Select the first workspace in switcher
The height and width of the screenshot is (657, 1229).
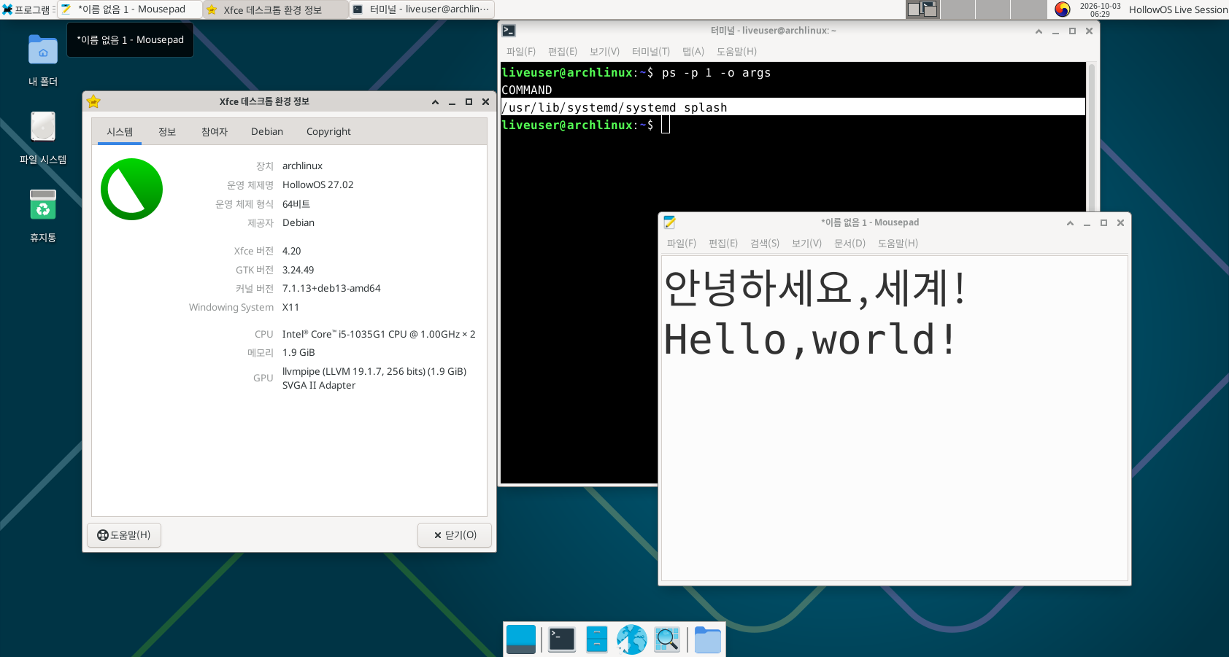922,9
